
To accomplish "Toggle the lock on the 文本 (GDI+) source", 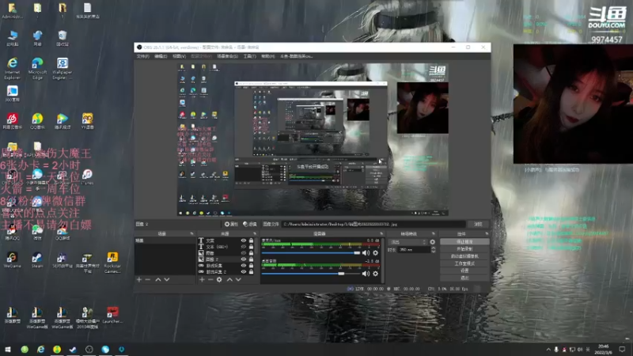I will tap(251, 247).
